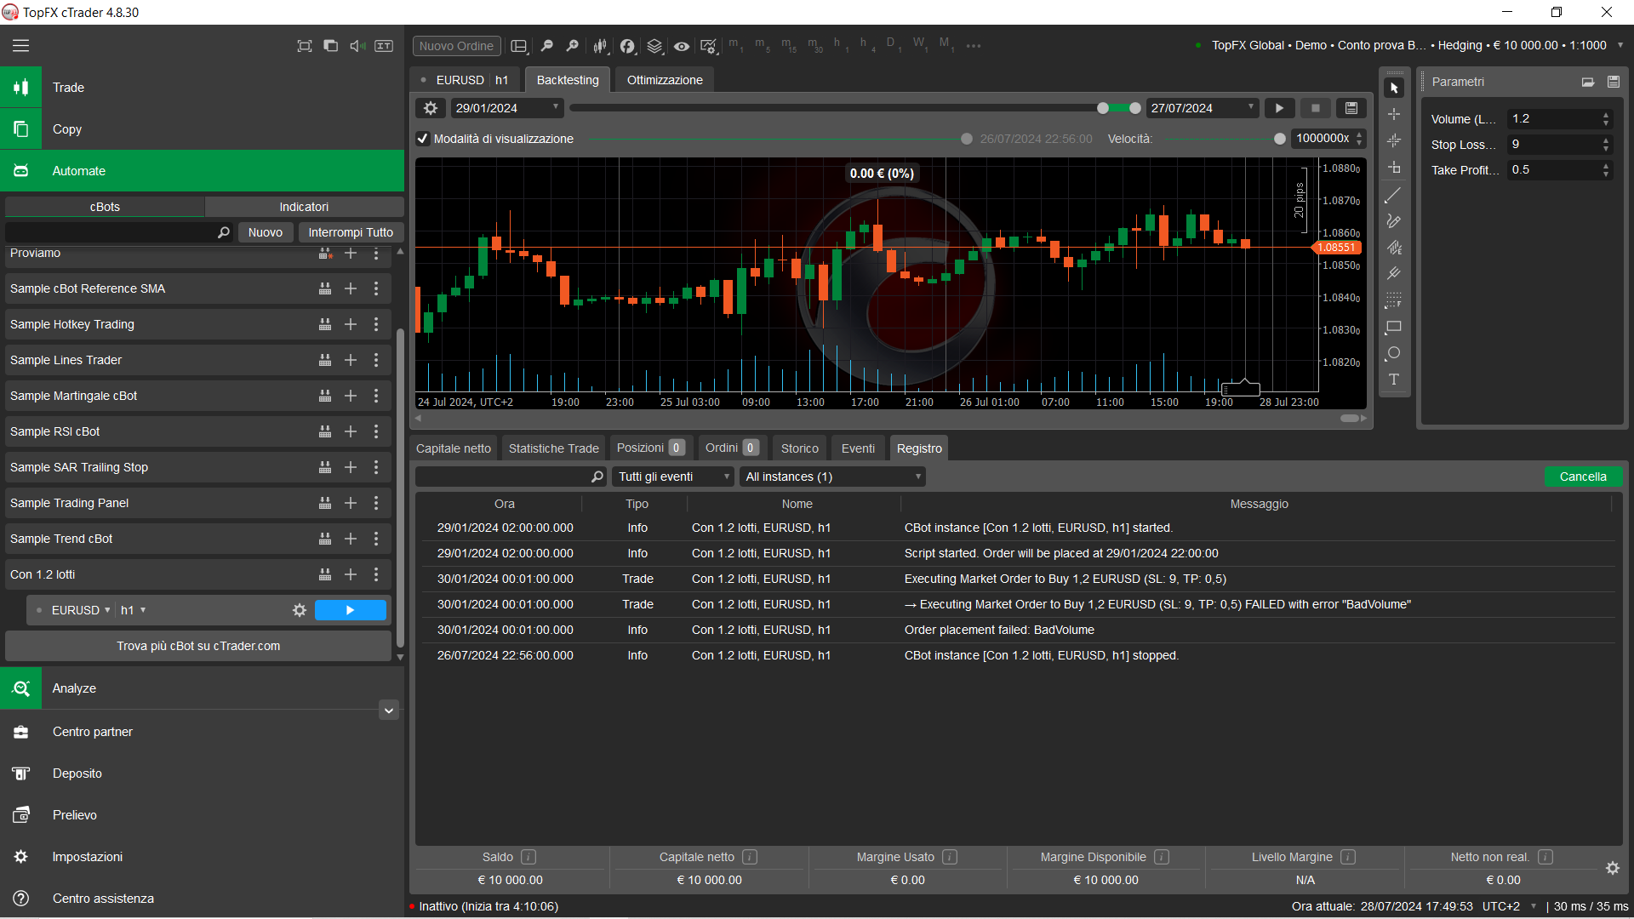The image size is (1634, 919).
Task: Click the fullscreen layout icon
Action: [305, 46]
